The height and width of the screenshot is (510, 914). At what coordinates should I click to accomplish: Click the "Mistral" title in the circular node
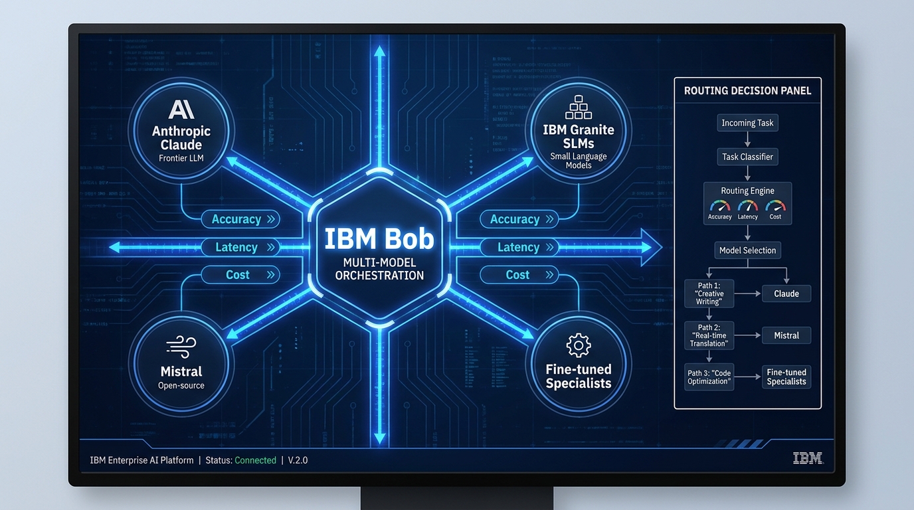(x=181, y=372)
